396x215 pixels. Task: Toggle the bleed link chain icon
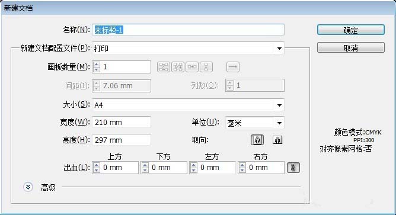(x=293, y=168)
